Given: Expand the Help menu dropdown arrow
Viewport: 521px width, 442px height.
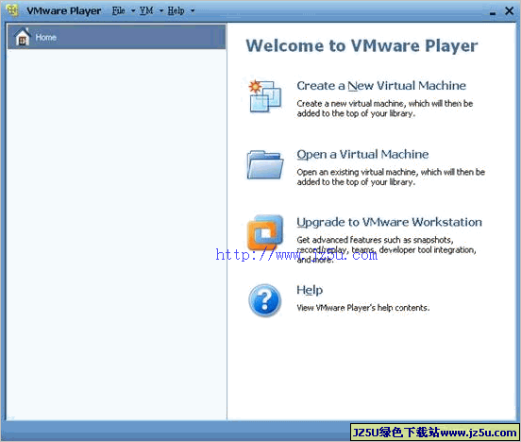Looking at the screenshot, I should pyautogui.click(x=193, y=11).
